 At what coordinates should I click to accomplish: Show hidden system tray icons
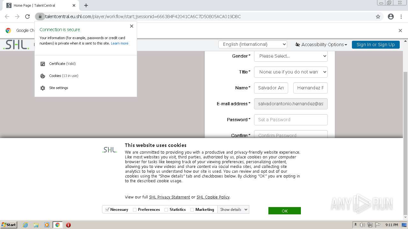[x=355, y=225]
